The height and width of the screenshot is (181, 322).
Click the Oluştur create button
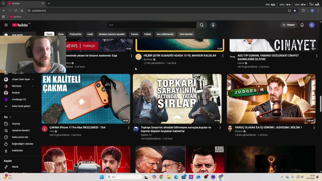coord(289,25)
